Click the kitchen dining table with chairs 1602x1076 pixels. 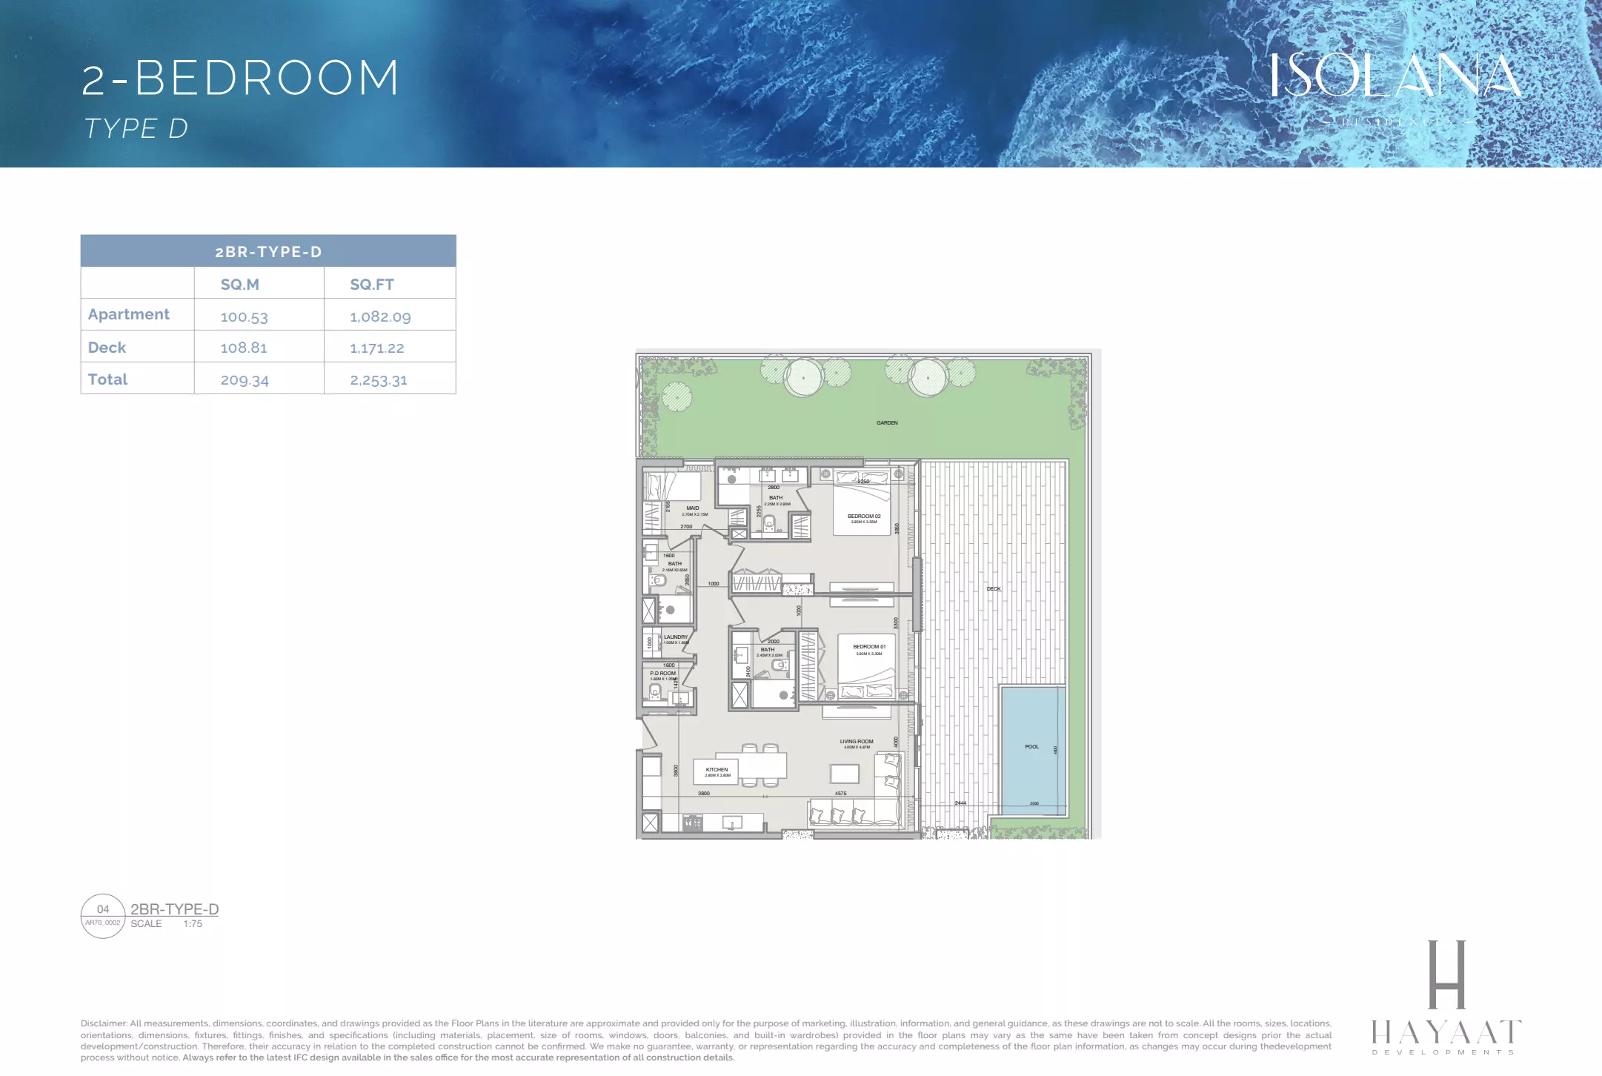(x=760, y=765)
